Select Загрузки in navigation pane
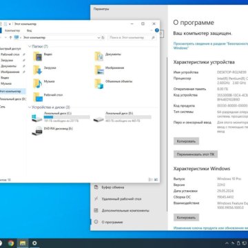This screenshot has width=248, height=248. [7, 61]
